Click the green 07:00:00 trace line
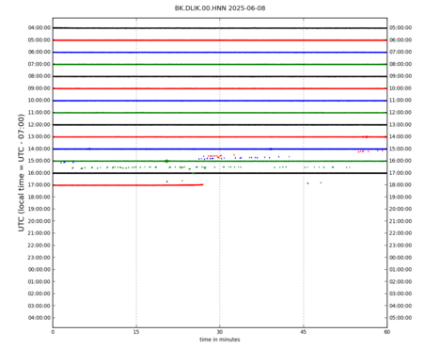 220,64
